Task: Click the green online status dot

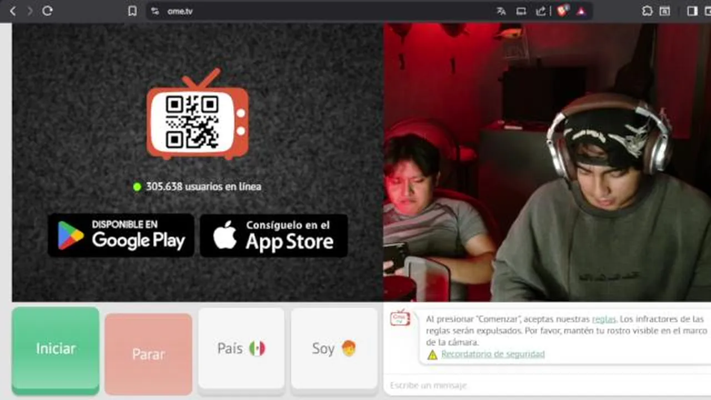Action: pyautogui.click(x=137, y=187)
